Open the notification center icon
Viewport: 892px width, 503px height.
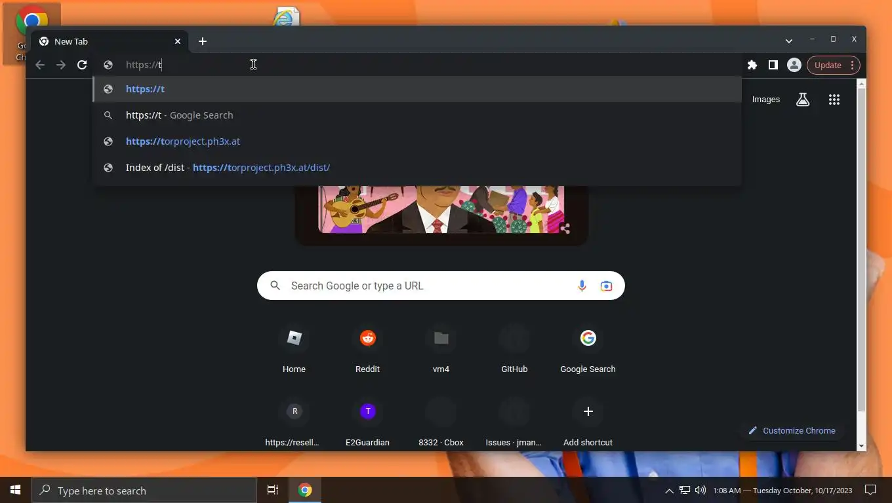click(870, 490)
